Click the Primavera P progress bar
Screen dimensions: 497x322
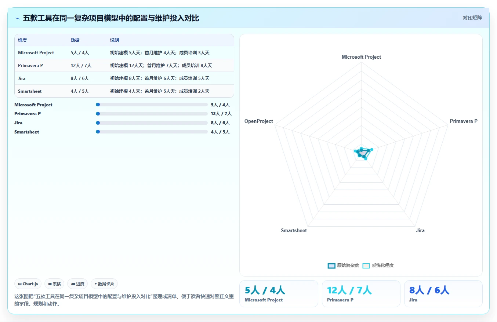click(152, 114)
